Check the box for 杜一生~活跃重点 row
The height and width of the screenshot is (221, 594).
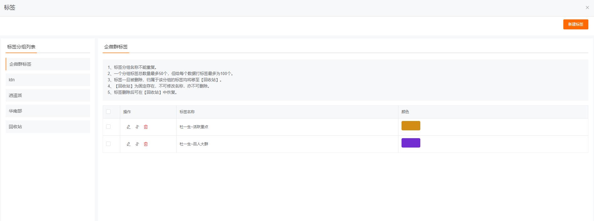(x=108, y=127)
